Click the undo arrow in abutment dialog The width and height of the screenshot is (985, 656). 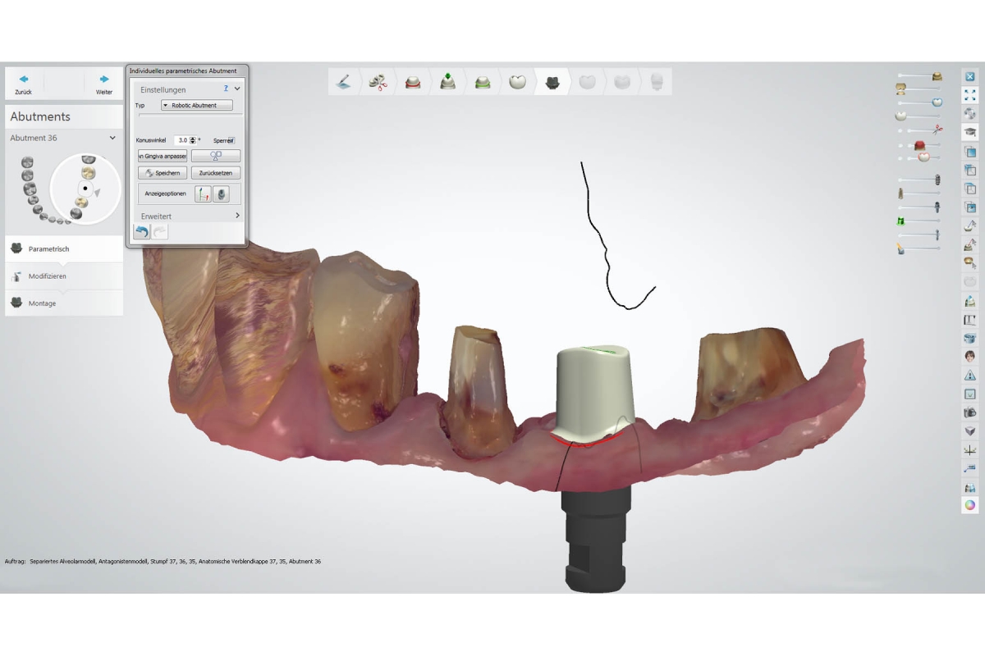pos(142,232)
